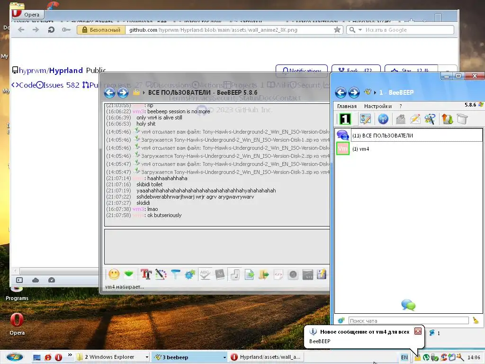The image size is (485, 364).
Task: Open the Opera menu button
Action: [x=28, y=14]
